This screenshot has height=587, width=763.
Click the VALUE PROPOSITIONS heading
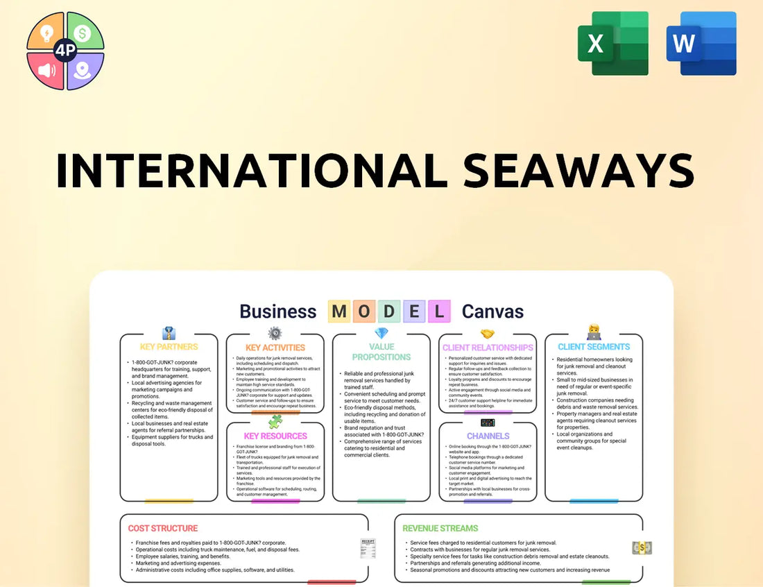click(x=381, y=352)
